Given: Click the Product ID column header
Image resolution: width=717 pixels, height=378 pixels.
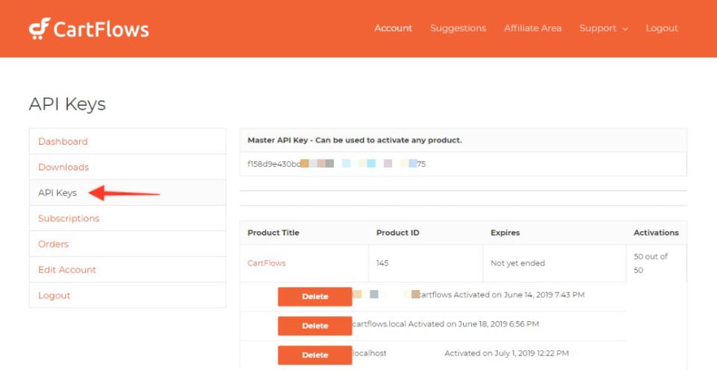Looking at the screenshot, I should 397,233.
